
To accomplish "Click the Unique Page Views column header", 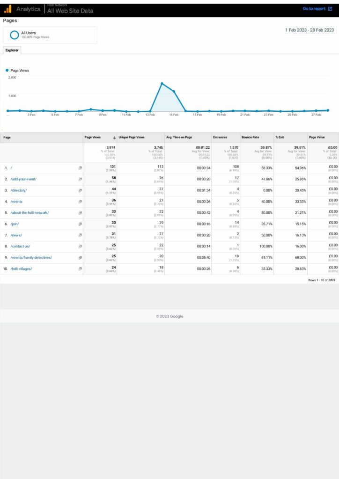I will click(132, 138).
